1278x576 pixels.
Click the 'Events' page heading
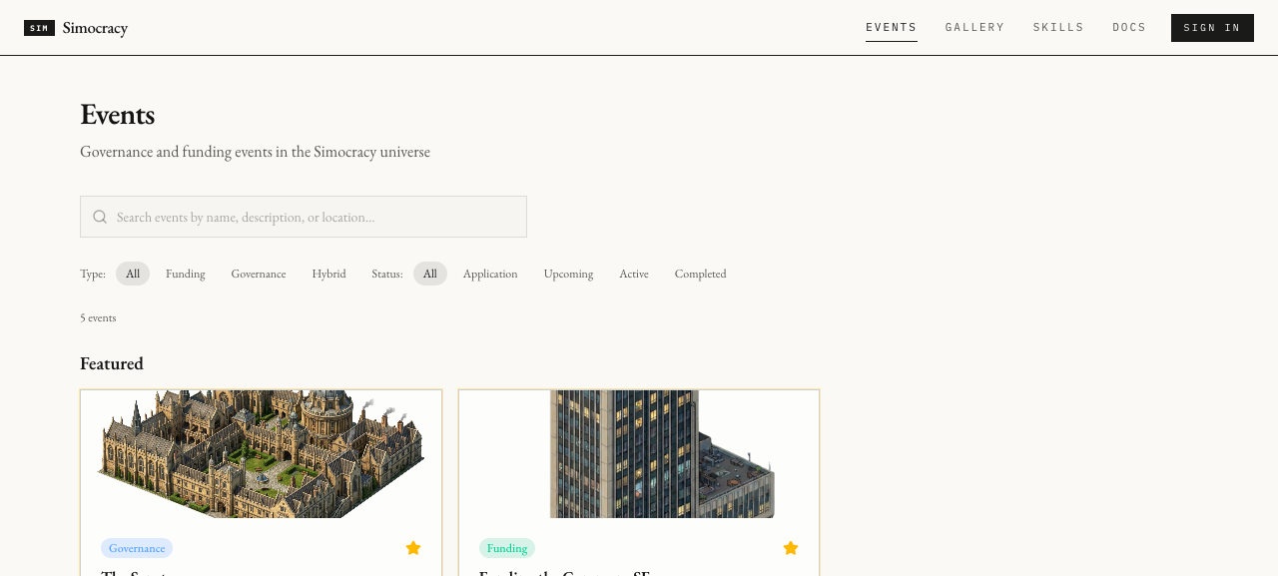pos(117,115)
